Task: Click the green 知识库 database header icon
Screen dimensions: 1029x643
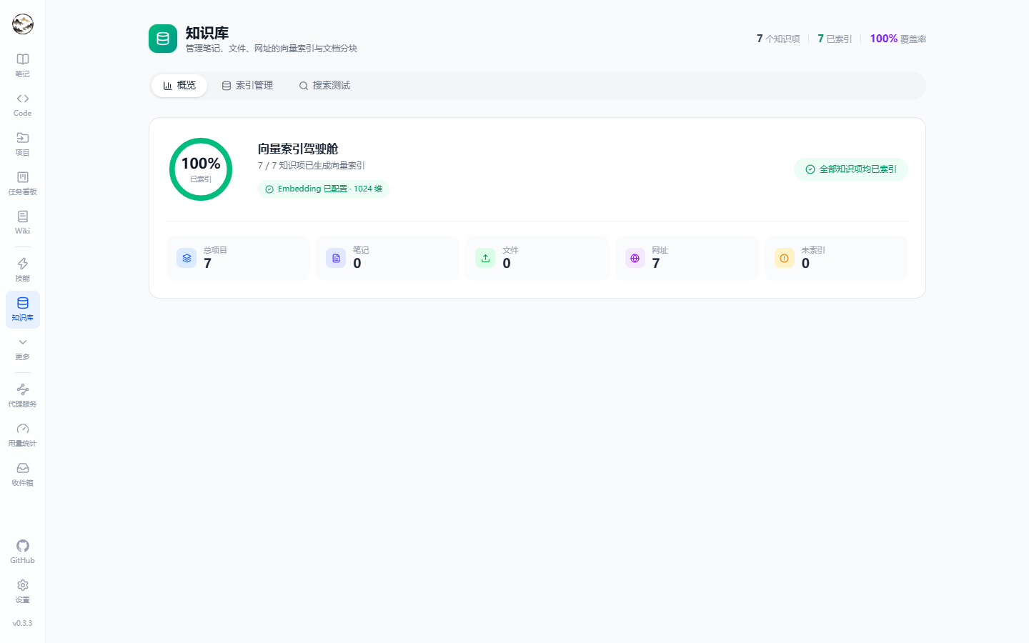Action: coord(163,39)
